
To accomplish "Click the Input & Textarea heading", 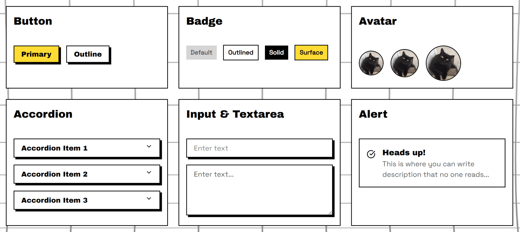I will [x=235, y=114].
